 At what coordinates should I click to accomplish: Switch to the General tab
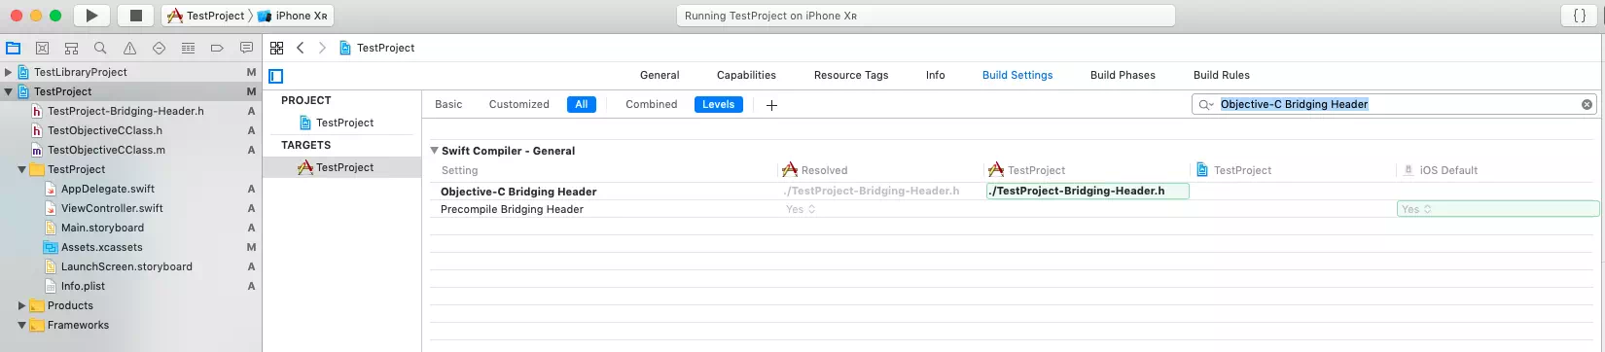660,75
